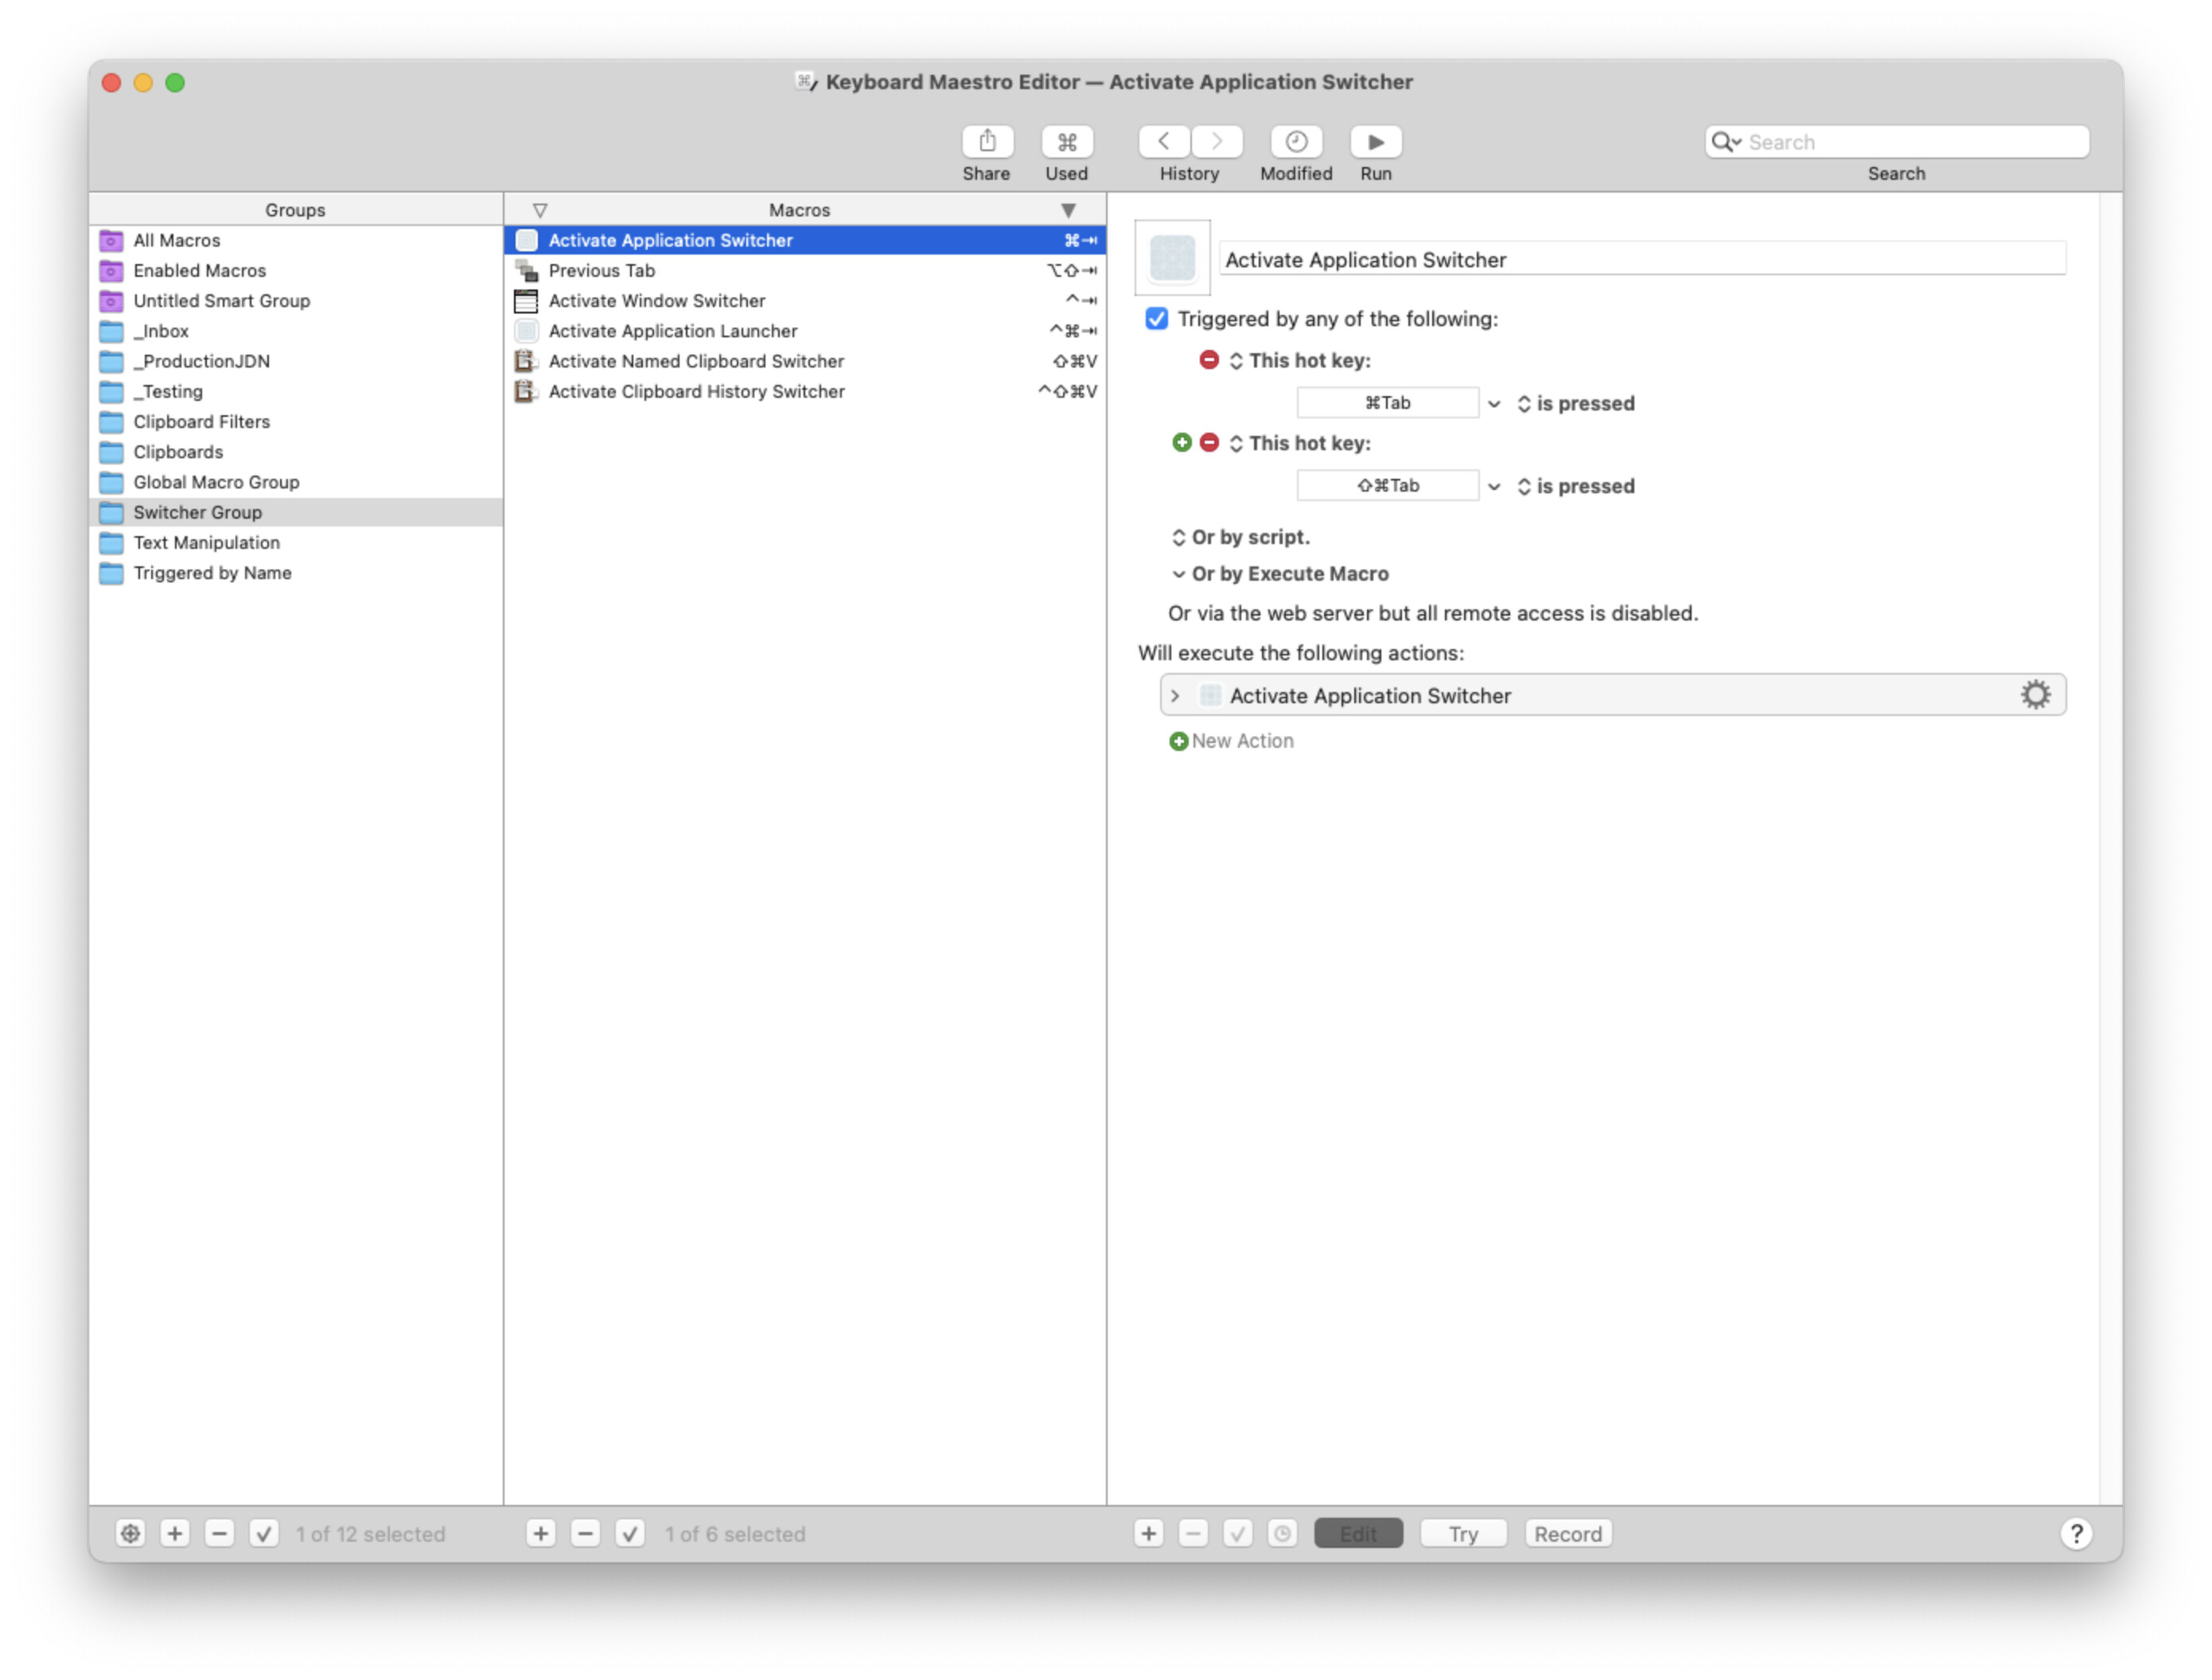Click the macro icon well
2212x1680 pixels.
pyautogui.click(x=1173, y=258)
